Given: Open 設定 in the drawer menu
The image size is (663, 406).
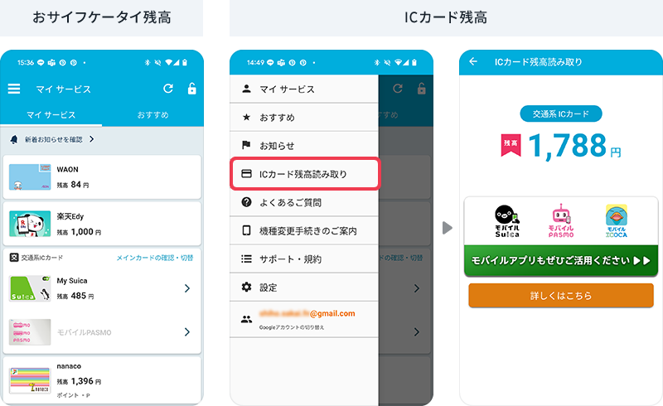Looking at the screenshot, I should pos(304,288).
